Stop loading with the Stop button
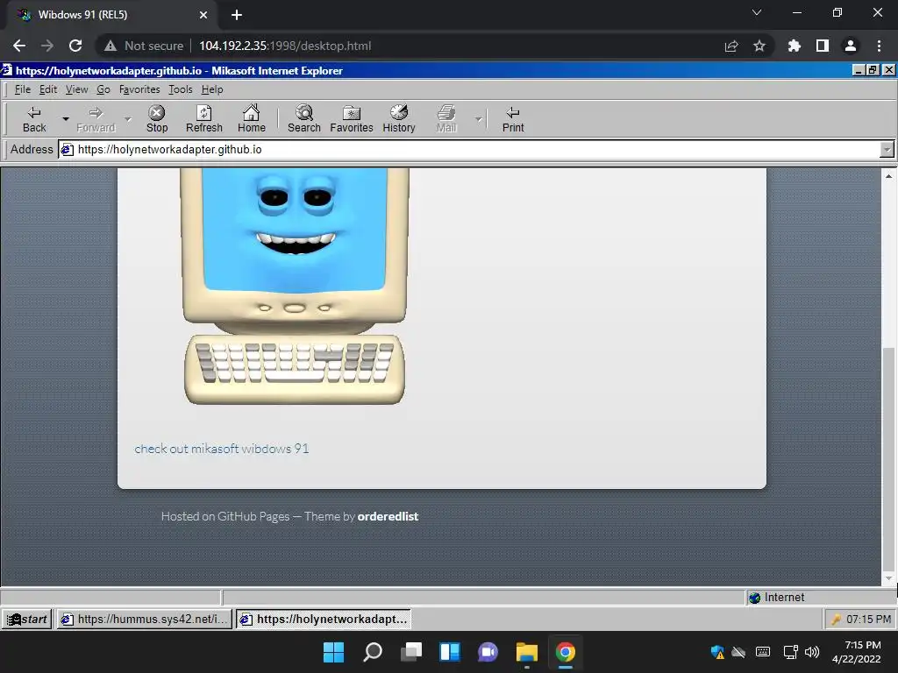The width and height of the screenshot is (898, 673). pos(157,119)
